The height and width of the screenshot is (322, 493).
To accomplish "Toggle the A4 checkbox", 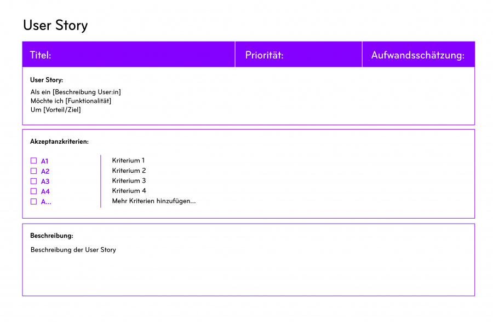I will (x=33, y=191).
